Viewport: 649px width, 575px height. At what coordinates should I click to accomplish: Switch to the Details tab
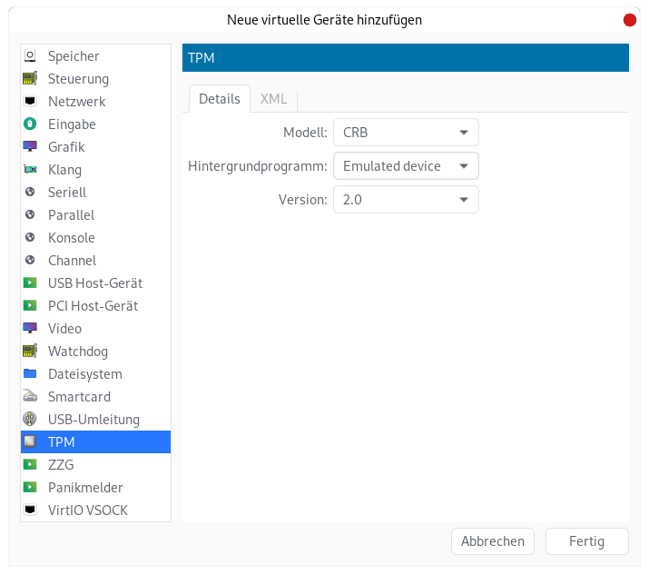point(220,99)
